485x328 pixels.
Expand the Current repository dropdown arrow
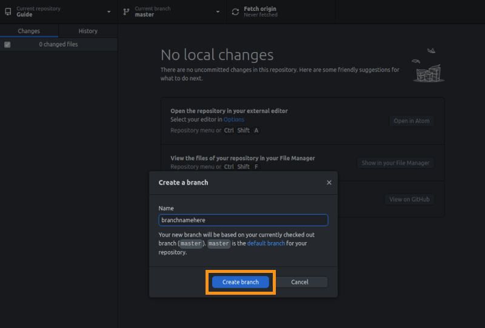click(x=109, y=11)
